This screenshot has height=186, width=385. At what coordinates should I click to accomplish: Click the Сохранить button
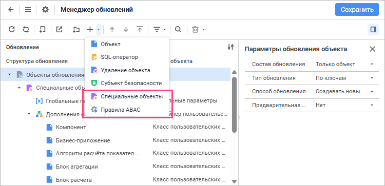pos(357,10)
